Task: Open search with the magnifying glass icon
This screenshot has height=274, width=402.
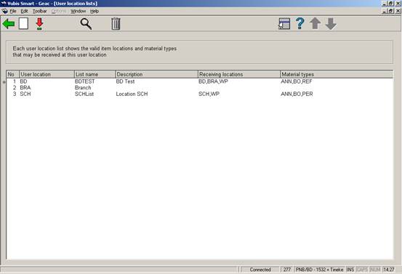Action: point(86,24)
